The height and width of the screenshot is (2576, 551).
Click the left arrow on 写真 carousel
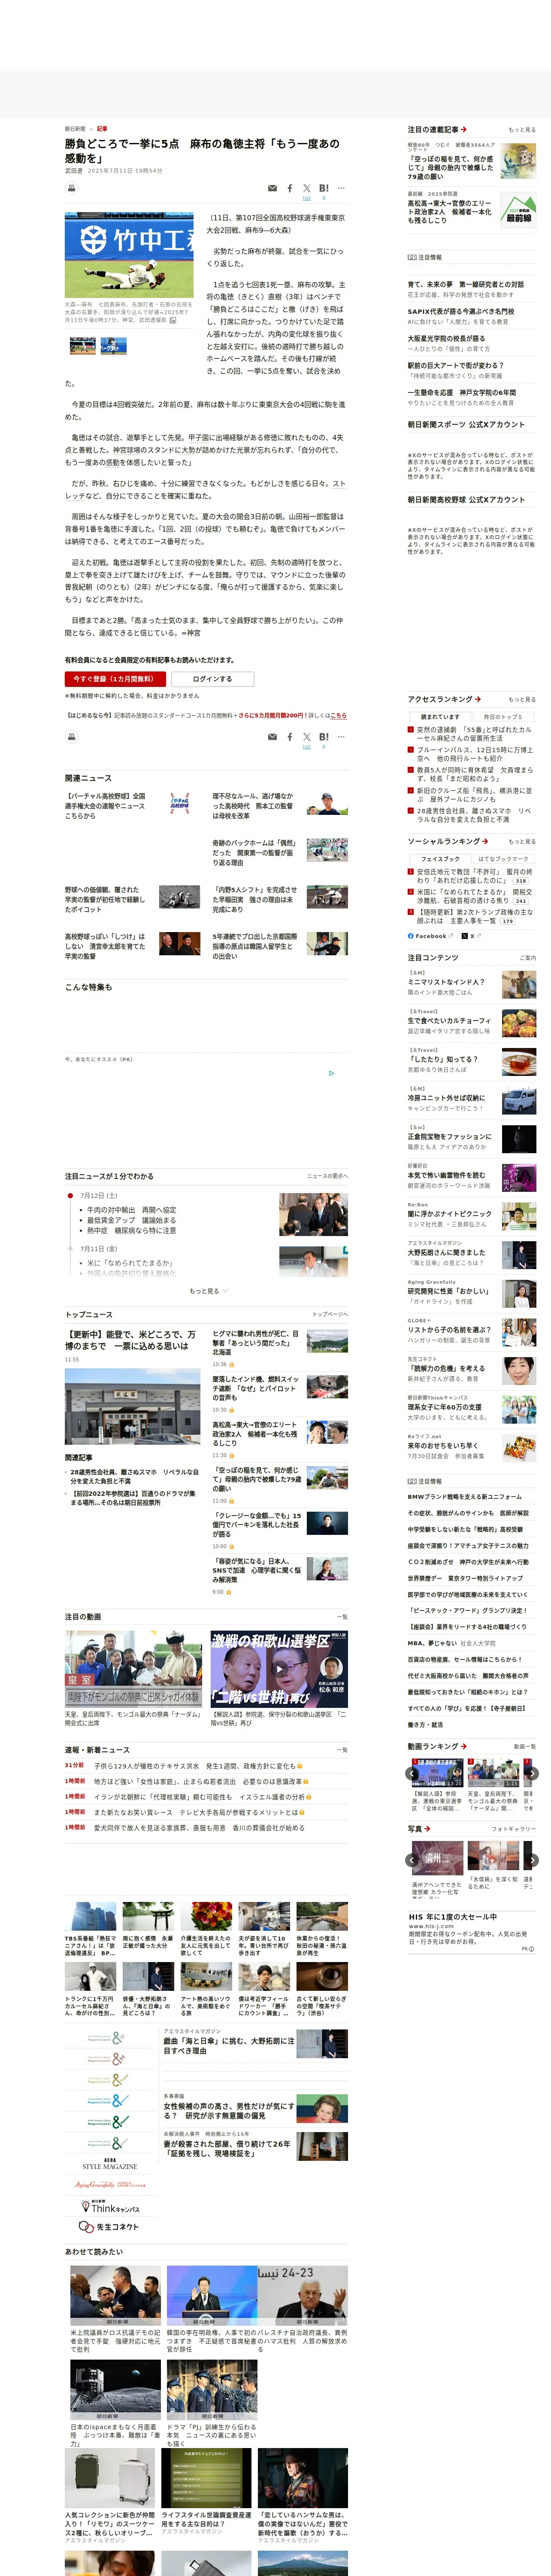pos(412,1860)
